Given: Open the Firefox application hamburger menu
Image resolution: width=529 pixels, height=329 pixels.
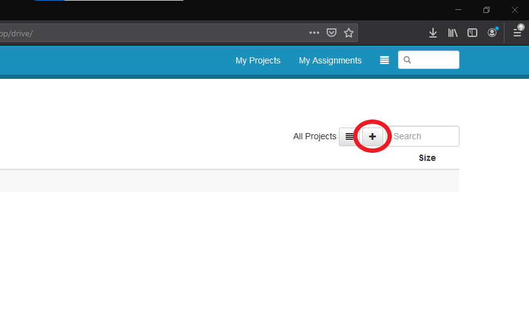Looking at the screenshot, I should (x=518, y=33).
